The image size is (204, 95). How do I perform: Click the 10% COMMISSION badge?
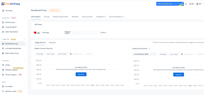[18, 68]
